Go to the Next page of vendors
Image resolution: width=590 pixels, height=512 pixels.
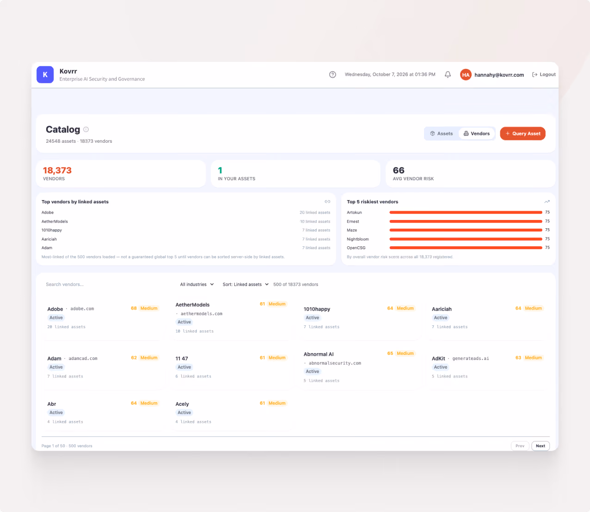click(x=541, y=446)
